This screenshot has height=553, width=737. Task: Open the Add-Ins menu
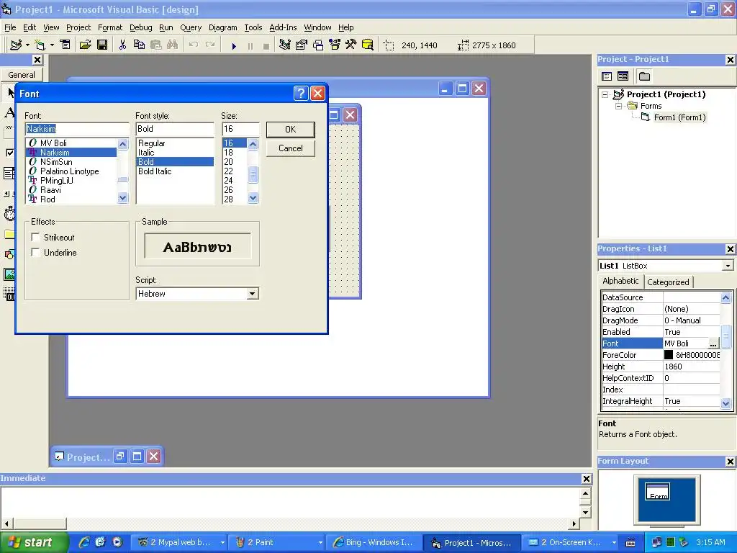(283, 27)
